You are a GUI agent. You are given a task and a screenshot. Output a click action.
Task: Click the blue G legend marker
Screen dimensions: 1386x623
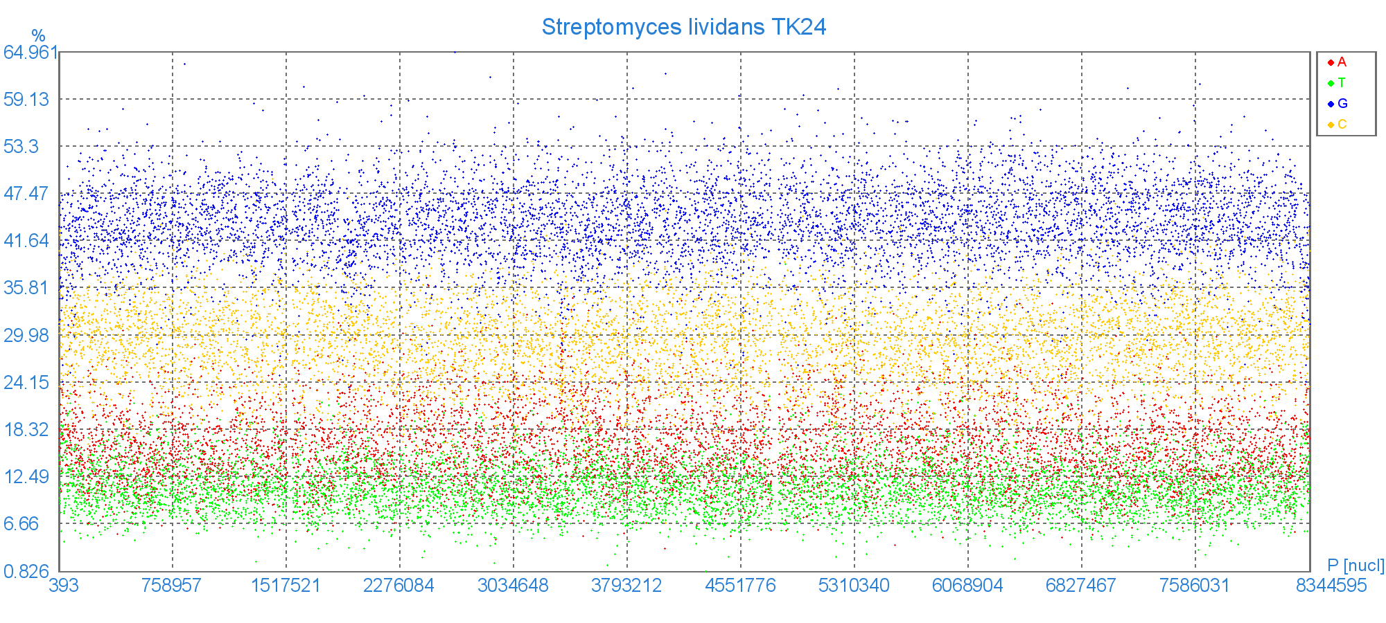click(1331, 104)
